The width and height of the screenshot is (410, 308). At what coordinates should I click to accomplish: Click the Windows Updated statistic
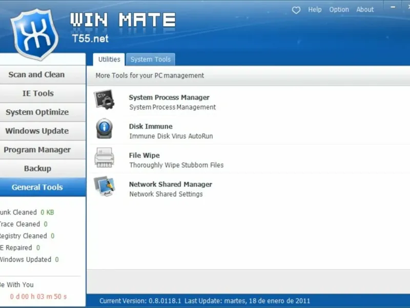(29, 260)
